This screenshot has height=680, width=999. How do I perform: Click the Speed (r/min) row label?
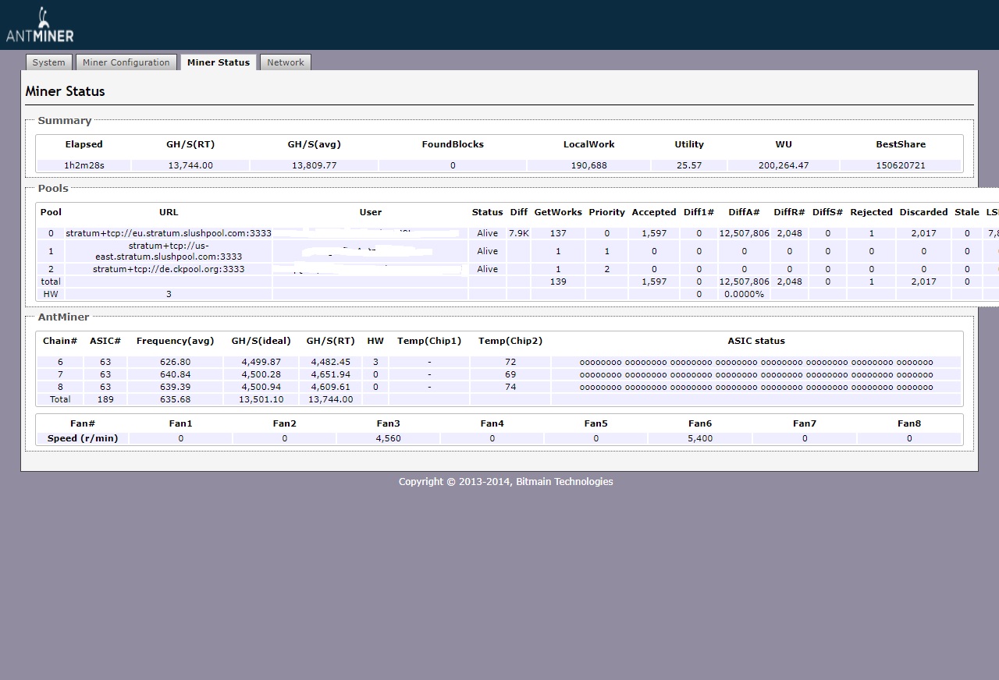click(83, 438)
